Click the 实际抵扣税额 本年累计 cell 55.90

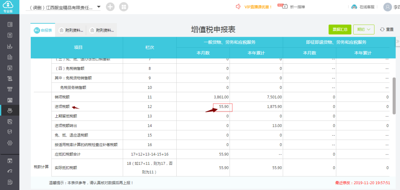[256, 168]
